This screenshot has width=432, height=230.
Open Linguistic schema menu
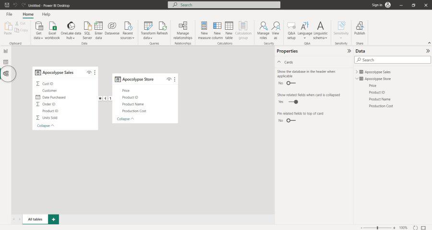pos(321,30)
